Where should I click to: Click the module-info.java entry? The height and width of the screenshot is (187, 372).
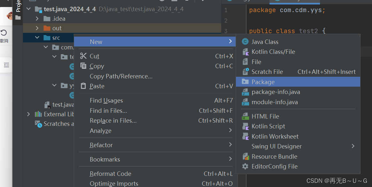coord(275,102)
